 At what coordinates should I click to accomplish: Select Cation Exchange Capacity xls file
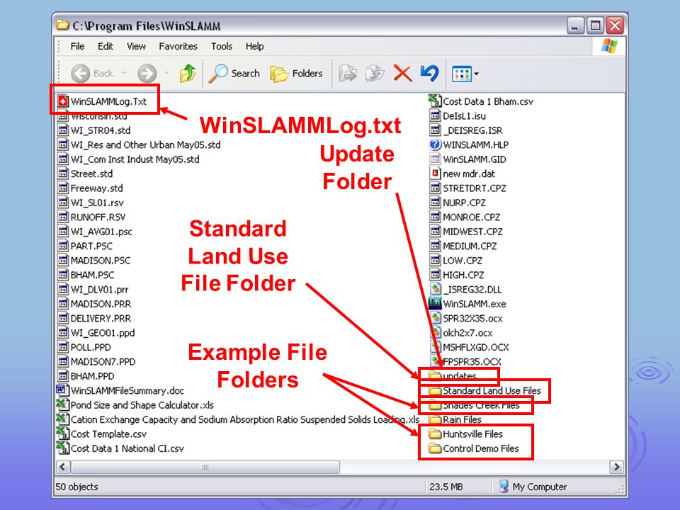238,419
